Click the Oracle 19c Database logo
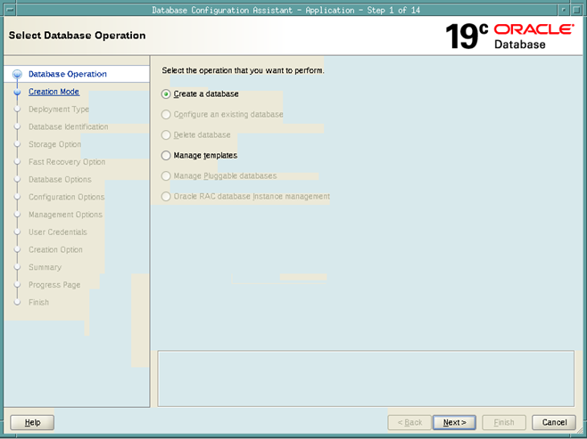This screenshot has height=439, width=587. click(509, 37)
